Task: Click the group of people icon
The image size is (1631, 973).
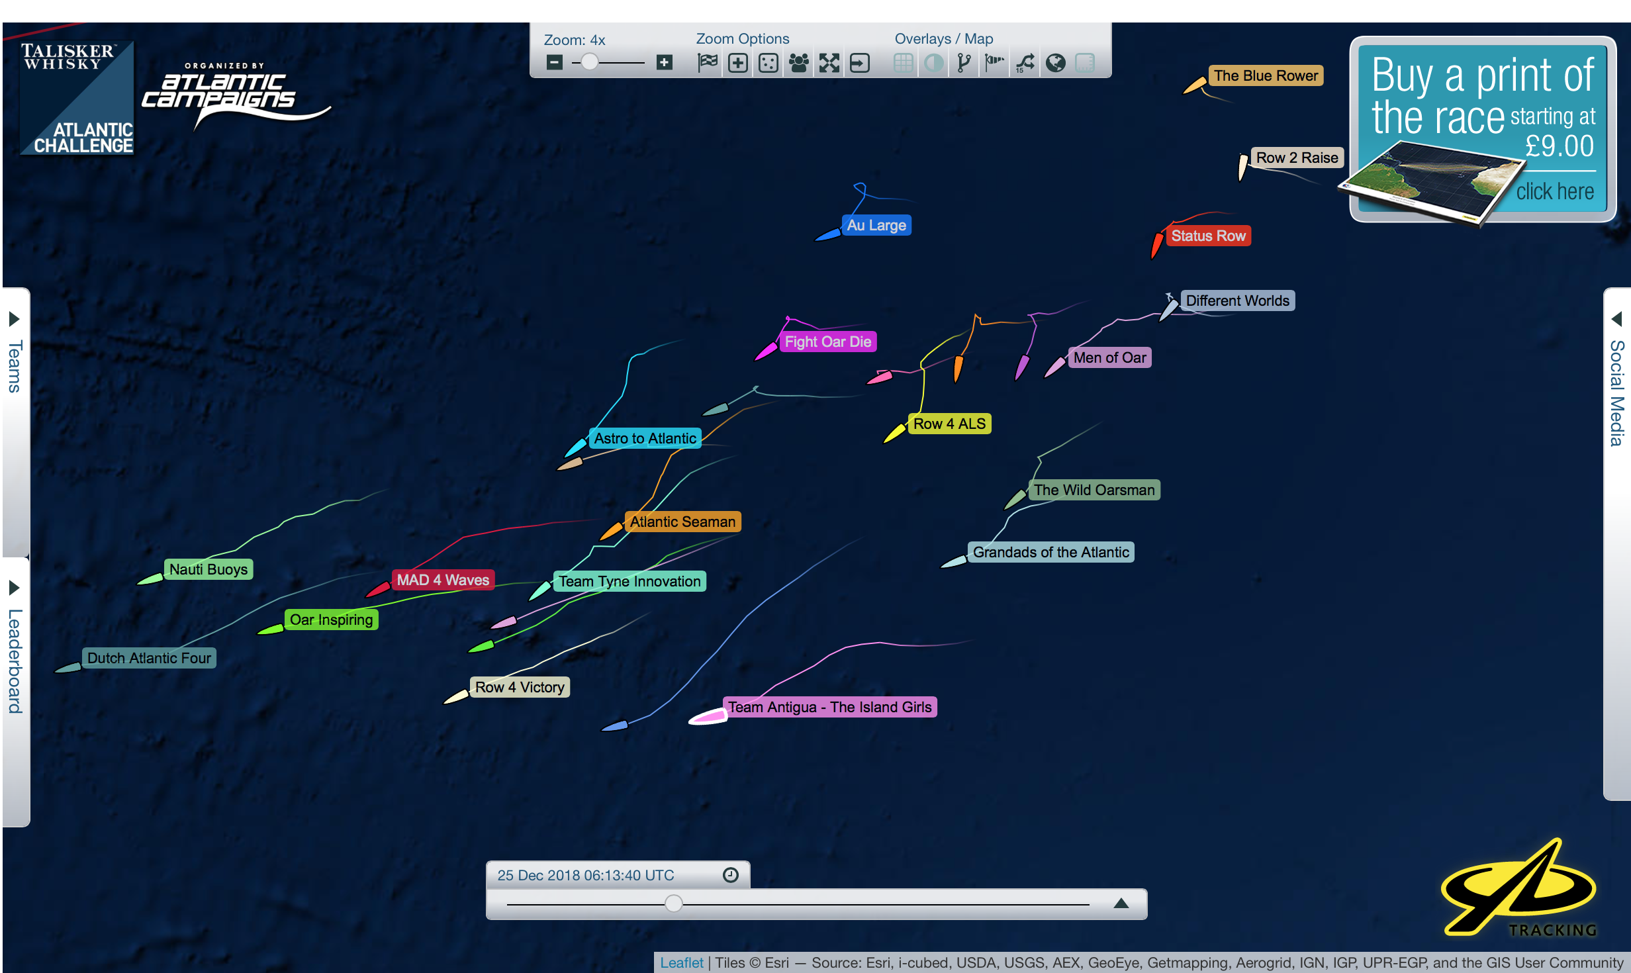Action: (x=799, y=63)
